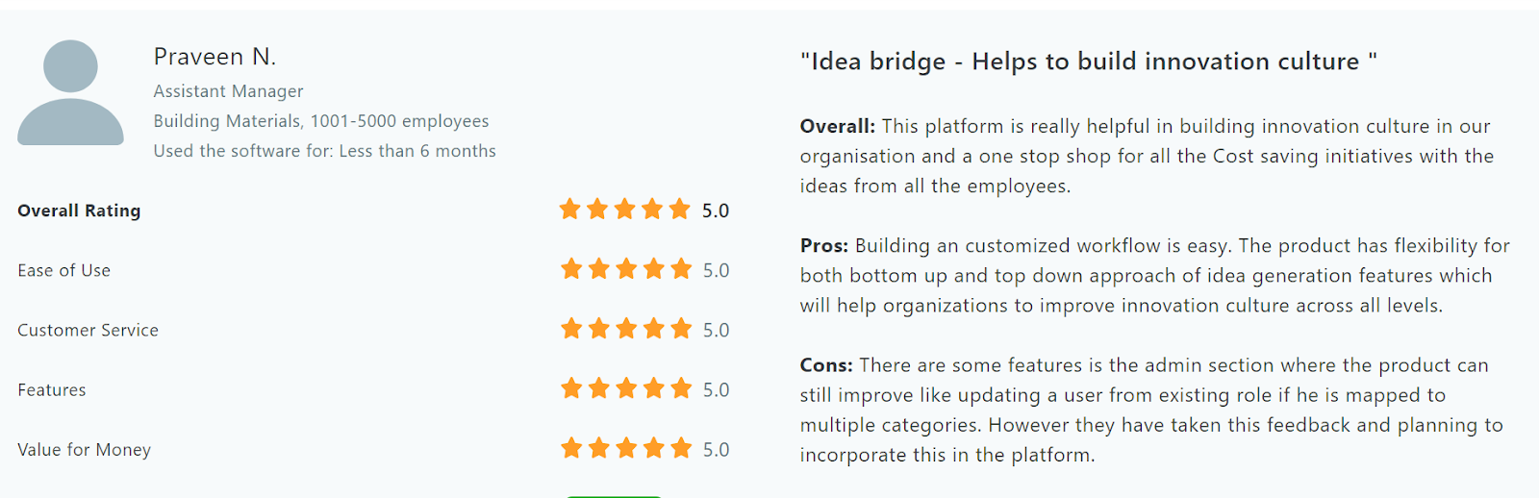Click the Overall Rating 5.0 score
The image size is (1539, 498).
[x=715, y=211]
